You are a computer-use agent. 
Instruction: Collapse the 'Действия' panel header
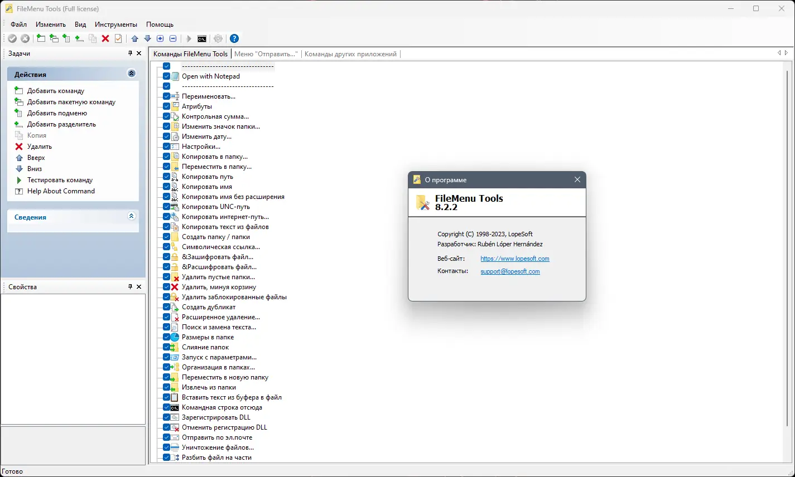point(132,73)
